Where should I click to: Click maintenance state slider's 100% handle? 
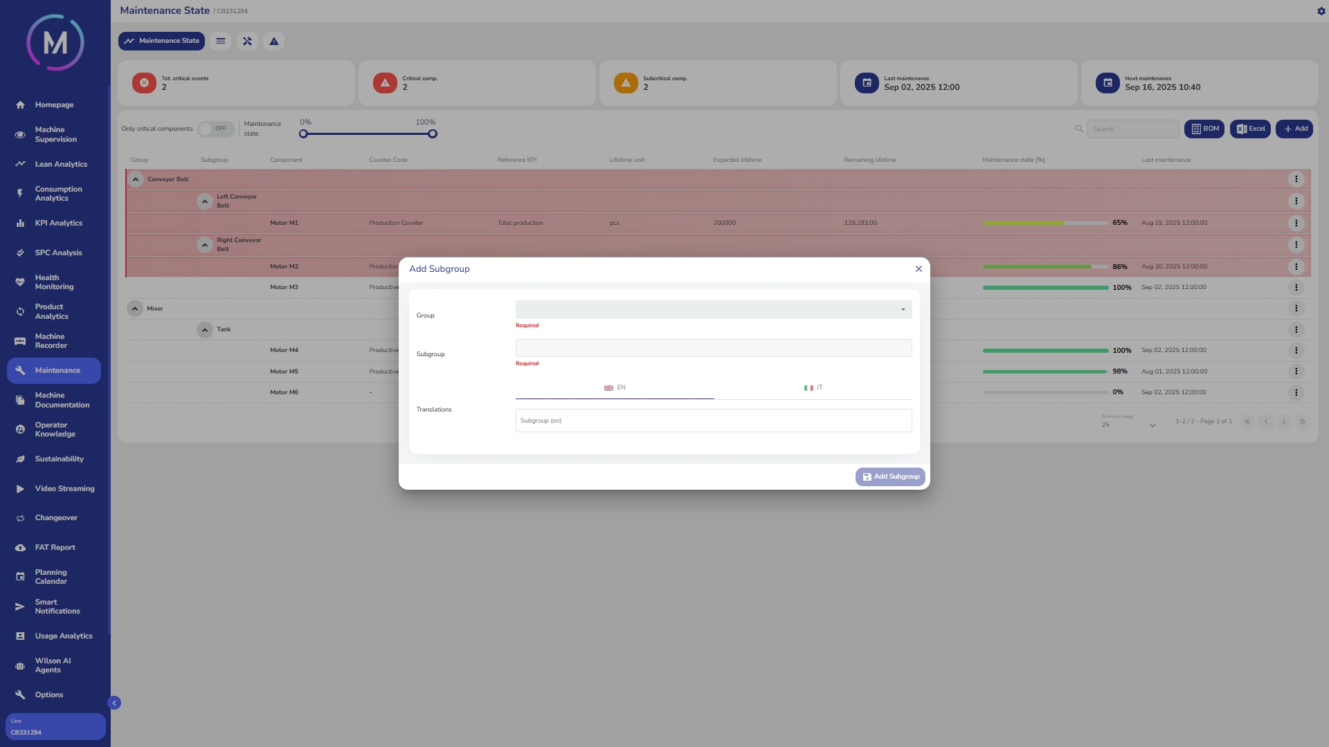[433, 134]
